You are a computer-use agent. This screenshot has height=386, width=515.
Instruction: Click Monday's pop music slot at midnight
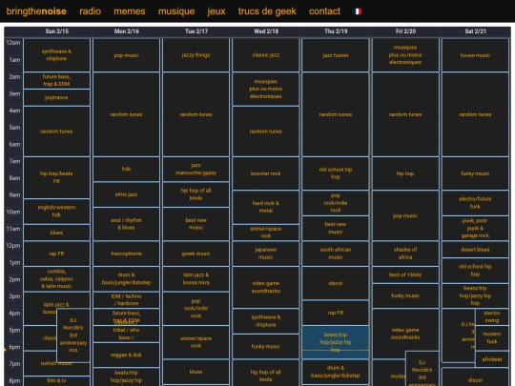[126, 55]
